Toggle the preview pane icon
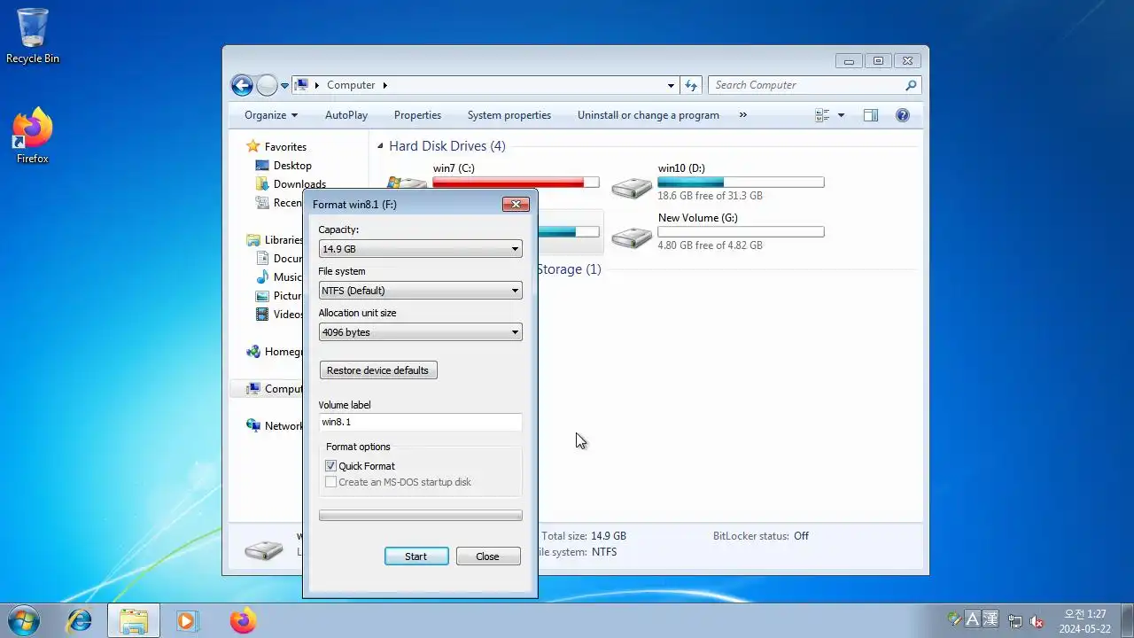The image size is (1134, 638). 871,115
